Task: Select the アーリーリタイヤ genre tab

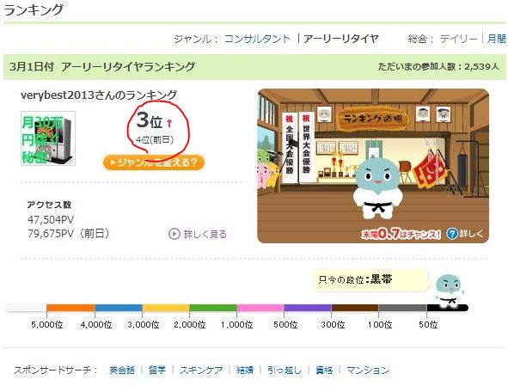Action: [341, 39]
